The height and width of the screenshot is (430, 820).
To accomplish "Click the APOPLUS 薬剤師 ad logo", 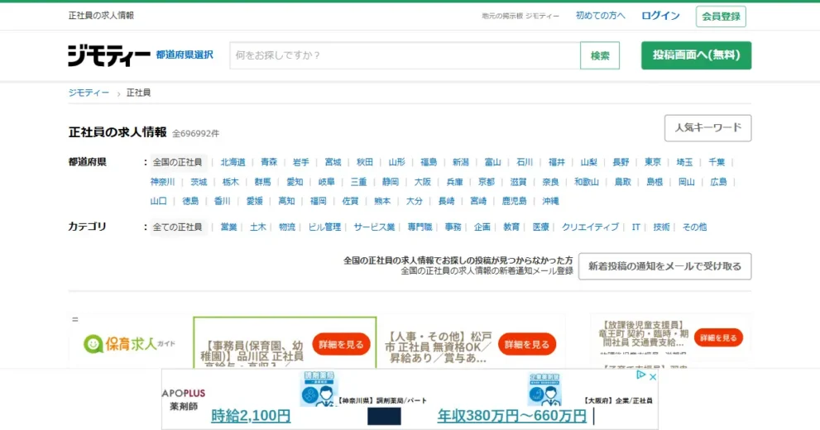I will (184, 399).
